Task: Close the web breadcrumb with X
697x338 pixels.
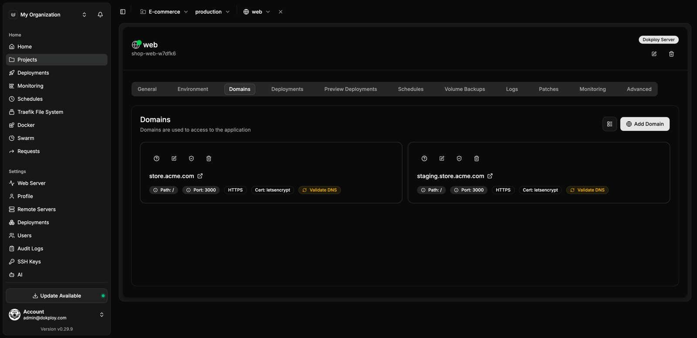Action: click(281, 12)
